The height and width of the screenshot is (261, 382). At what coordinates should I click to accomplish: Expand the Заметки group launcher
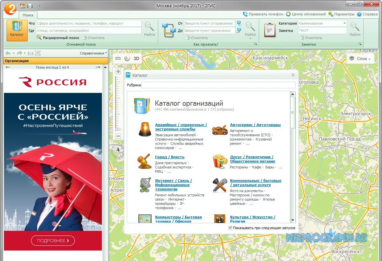pyautogui.click(x=360, y=44)
